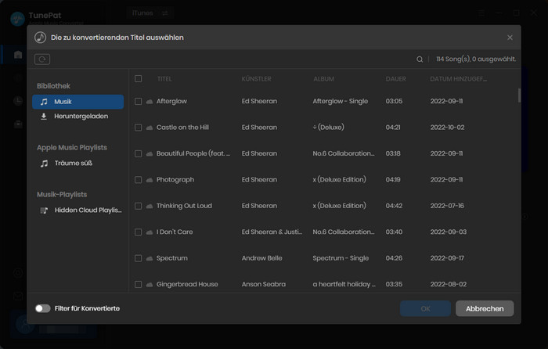Click the album cell Afterglow - Single
Screen dimensions: 548x349
(340, 101)
